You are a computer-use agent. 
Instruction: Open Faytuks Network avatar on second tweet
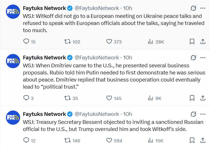pos(13,61)
